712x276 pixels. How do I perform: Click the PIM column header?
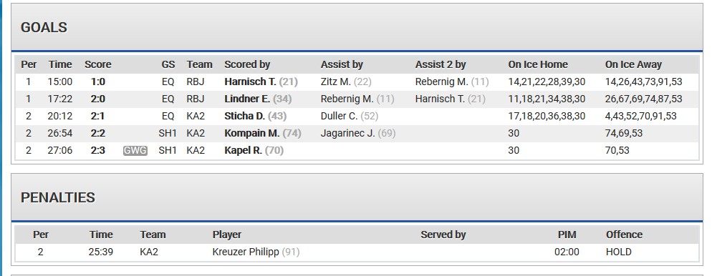pyautogui.click(x=567, y=235)
